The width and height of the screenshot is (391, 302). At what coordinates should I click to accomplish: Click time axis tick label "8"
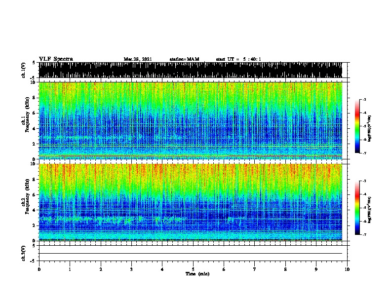click(x=285, y=269)
